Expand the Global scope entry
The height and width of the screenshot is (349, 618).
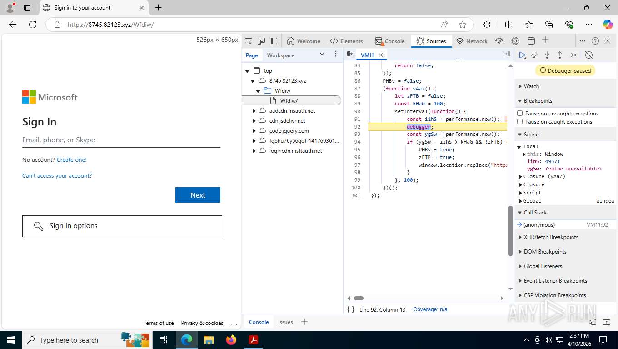(x=521, y=201)
